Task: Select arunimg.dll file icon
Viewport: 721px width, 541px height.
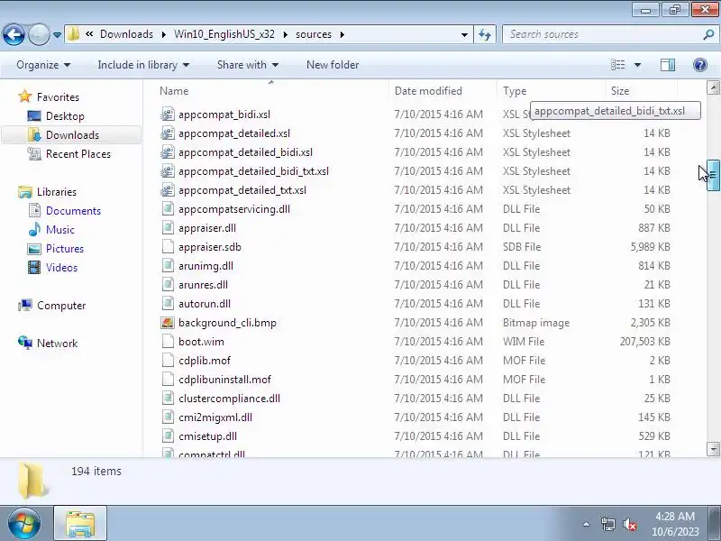Action: click(168, 265)
